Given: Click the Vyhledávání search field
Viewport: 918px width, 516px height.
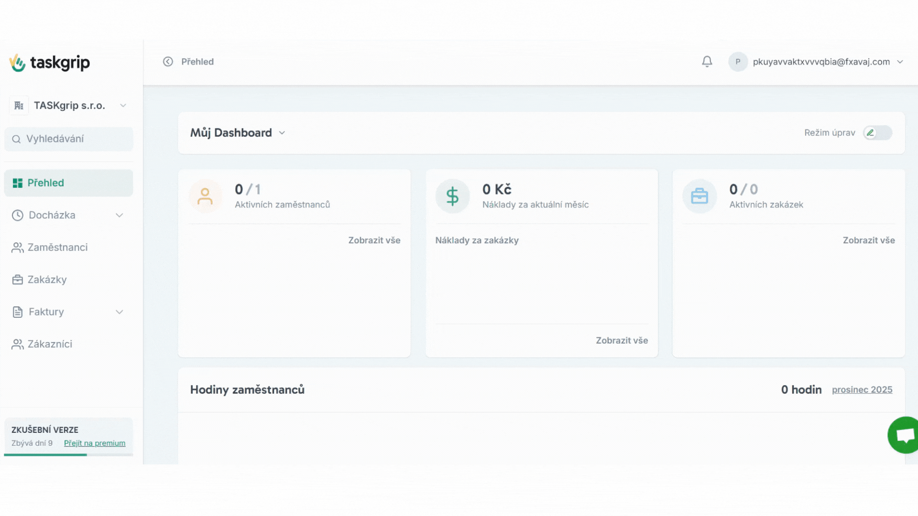Looking at the screenshot, I should [69, 139].
